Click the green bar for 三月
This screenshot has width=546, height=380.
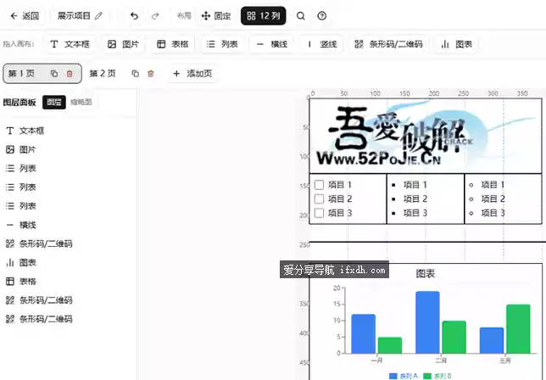pos(518,329)
